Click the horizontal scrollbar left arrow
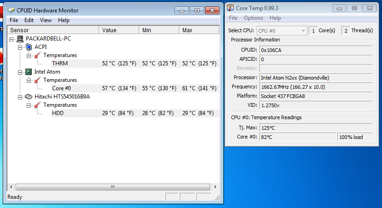This screenshot has height=208, width=382. click(x=11, y=187)
